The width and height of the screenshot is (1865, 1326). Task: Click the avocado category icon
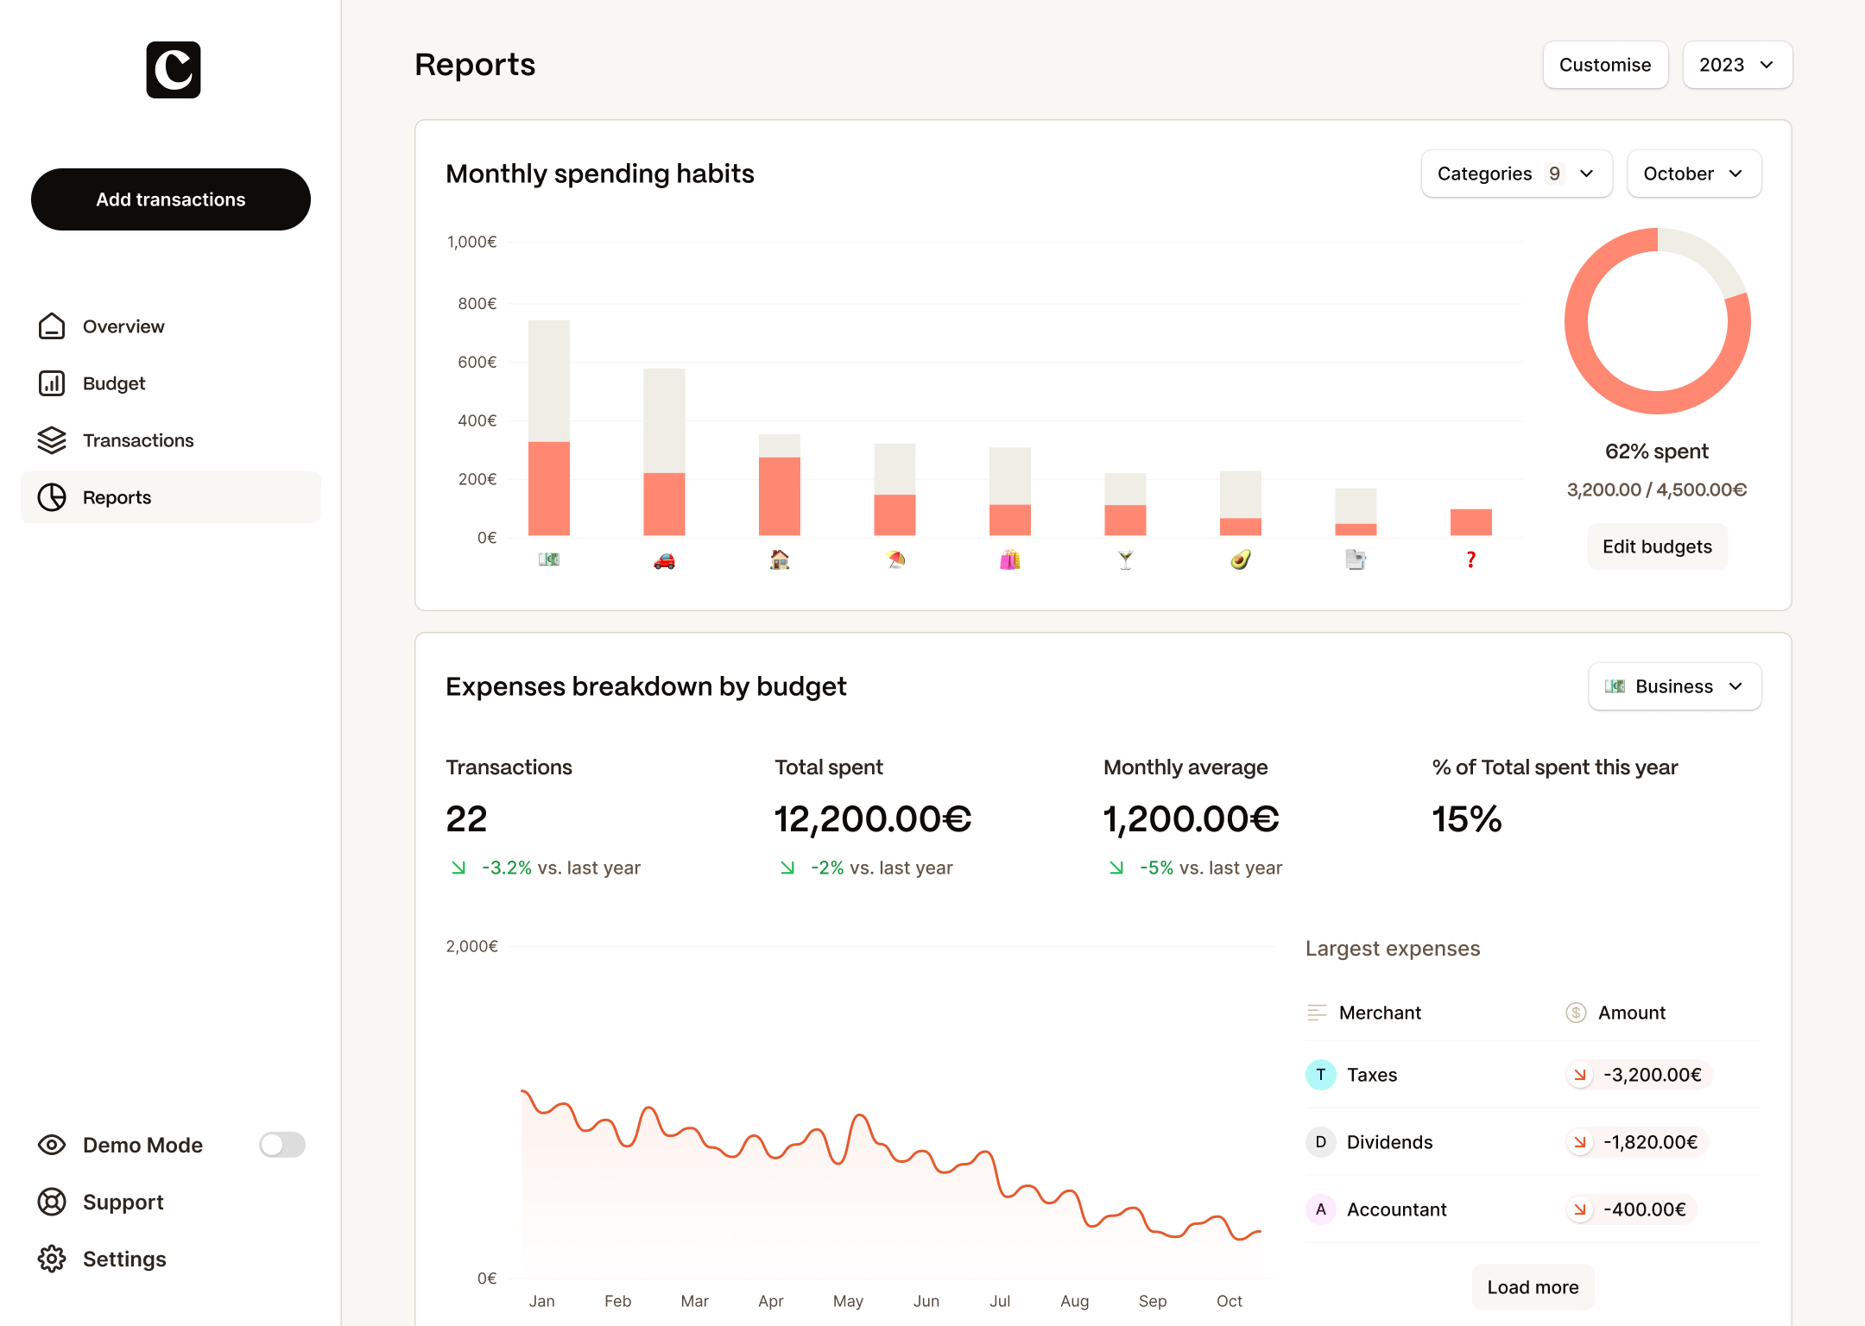(x=1241, y=560)
